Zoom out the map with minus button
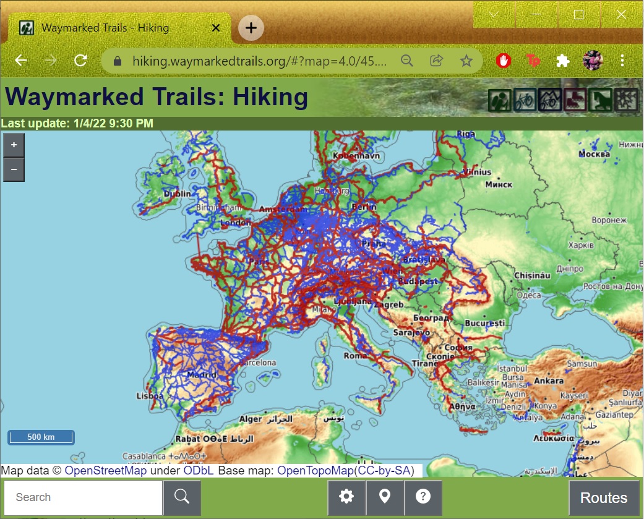The image size is (644, 519). point(14,169)
